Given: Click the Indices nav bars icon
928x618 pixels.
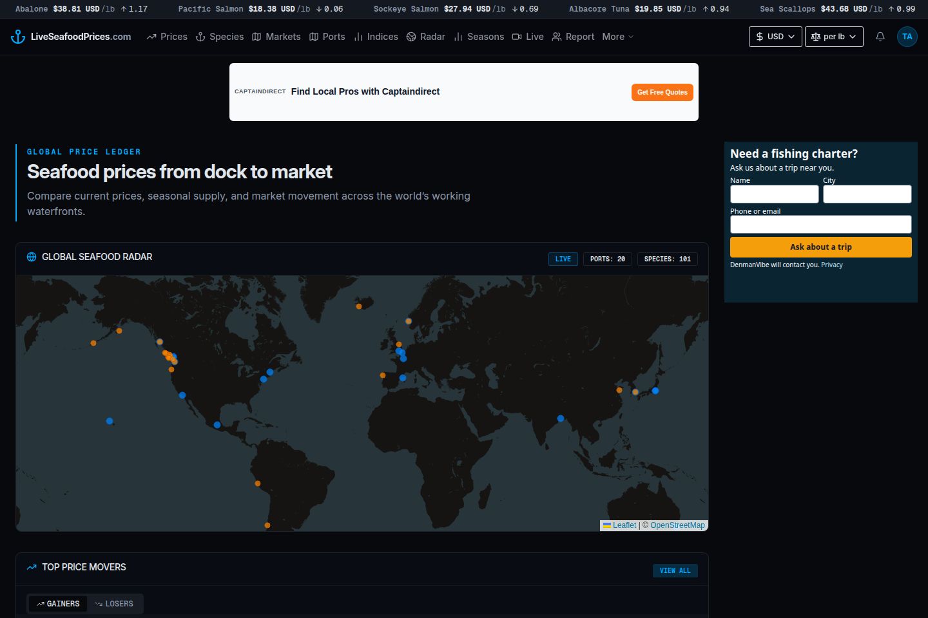Looking at the screenshot, I should pos(358,37).
